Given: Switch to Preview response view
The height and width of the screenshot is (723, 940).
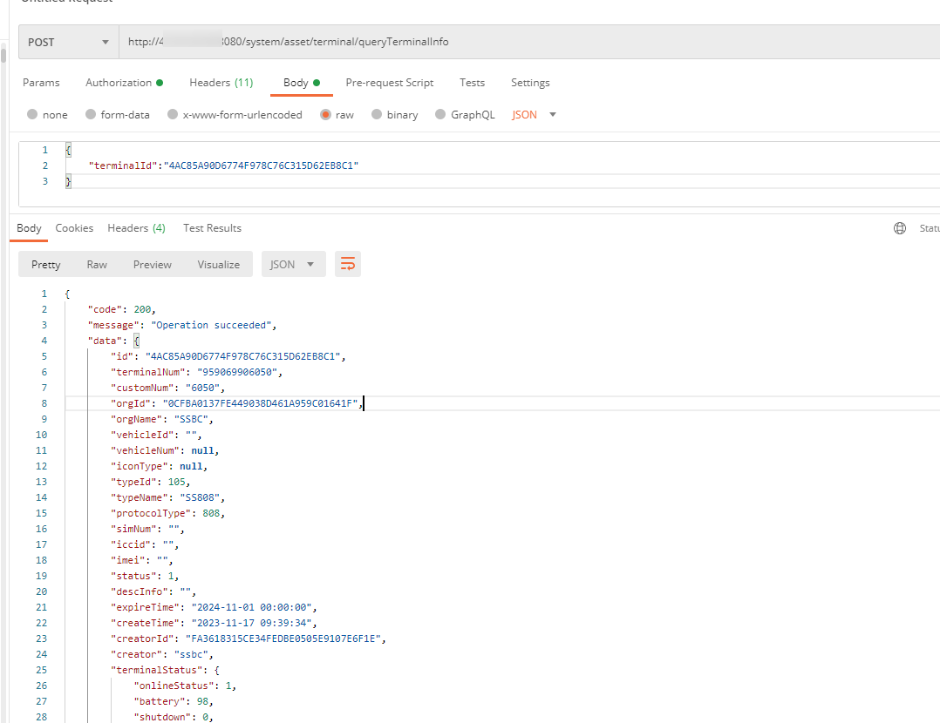Looking at the screenshot, I should point(153,265).
